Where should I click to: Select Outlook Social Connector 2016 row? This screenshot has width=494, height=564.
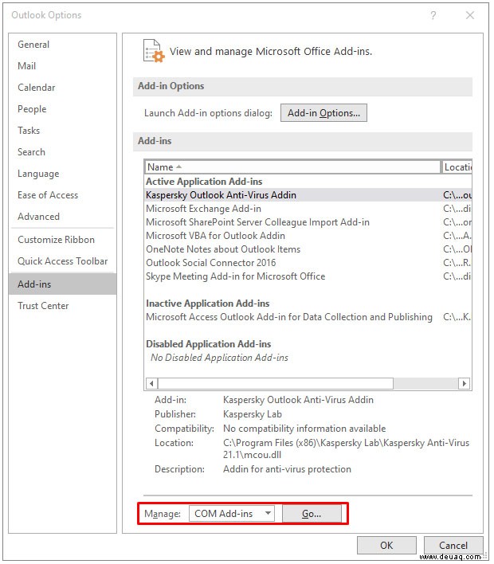point(308,263)
